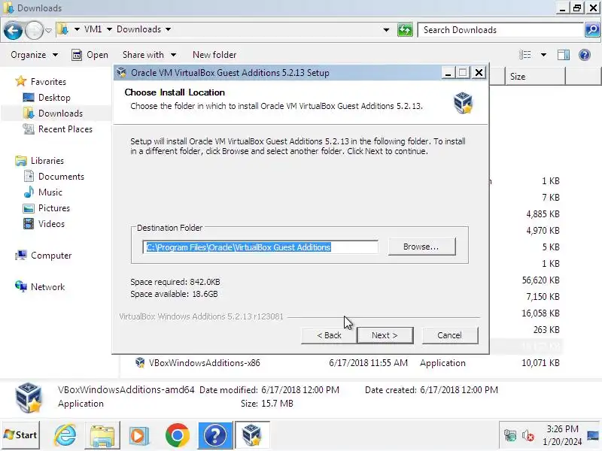
Task: Click the setup title bar VirtualBox icon
Action: 122,72
